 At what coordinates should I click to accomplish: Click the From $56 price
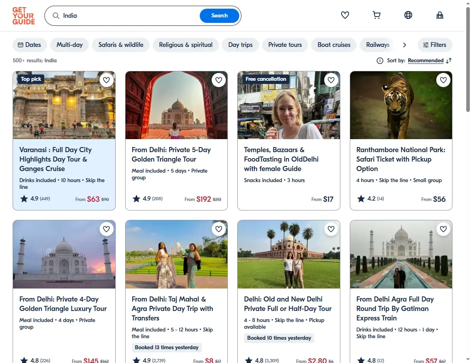(x=433, y=199)
